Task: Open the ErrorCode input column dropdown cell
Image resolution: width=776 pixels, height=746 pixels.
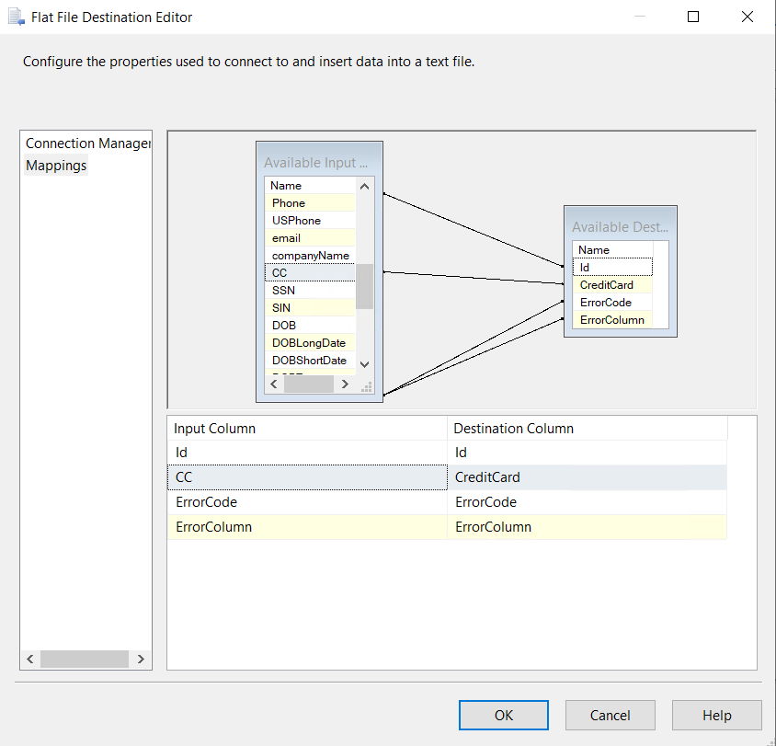Action: click(307, 502)
